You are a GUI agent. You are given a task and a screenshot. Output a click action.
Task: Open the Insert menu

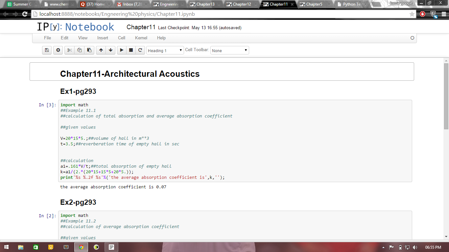[x=103, y=38]
